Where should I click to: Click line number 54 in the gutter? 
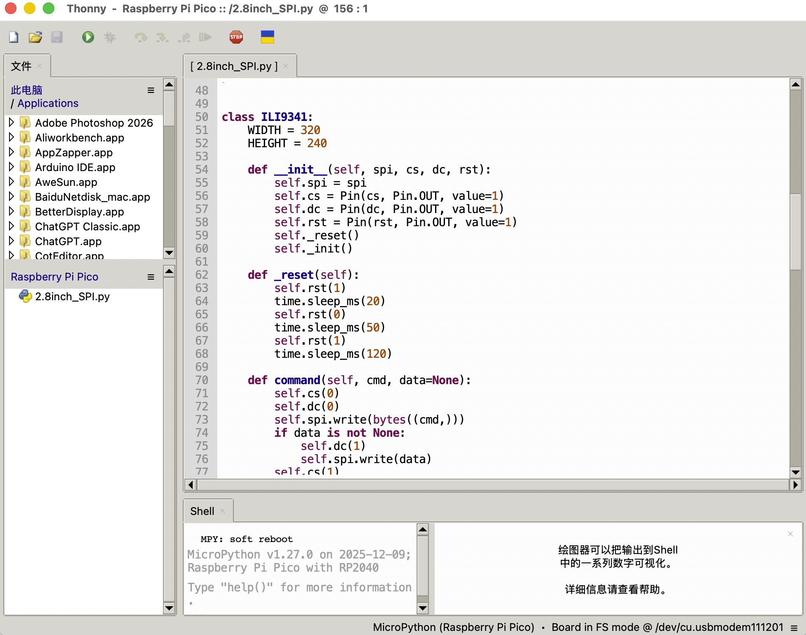202,169
